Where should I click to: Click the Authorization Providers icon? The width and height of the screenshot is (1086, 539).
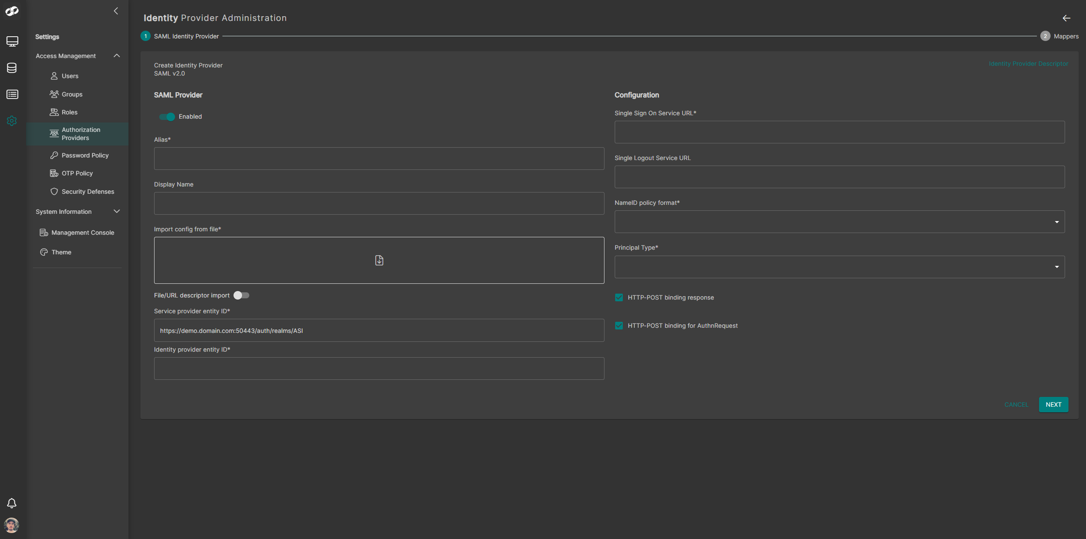54,134
